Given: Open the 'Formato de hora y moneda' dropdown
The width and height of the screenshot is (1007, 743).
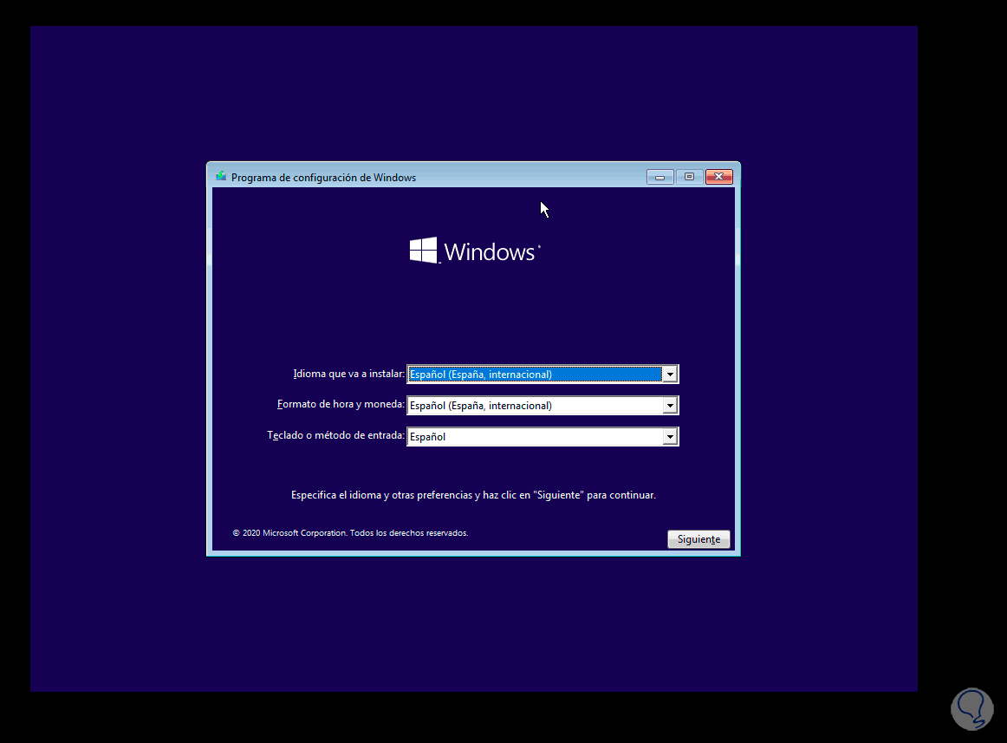Looking at the screenshot, I should click(671, 405).
